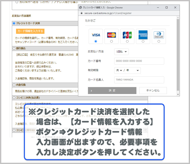This screenshot has height=164, width=190.
Task: Select the JCB radio button
Action: 127,42
